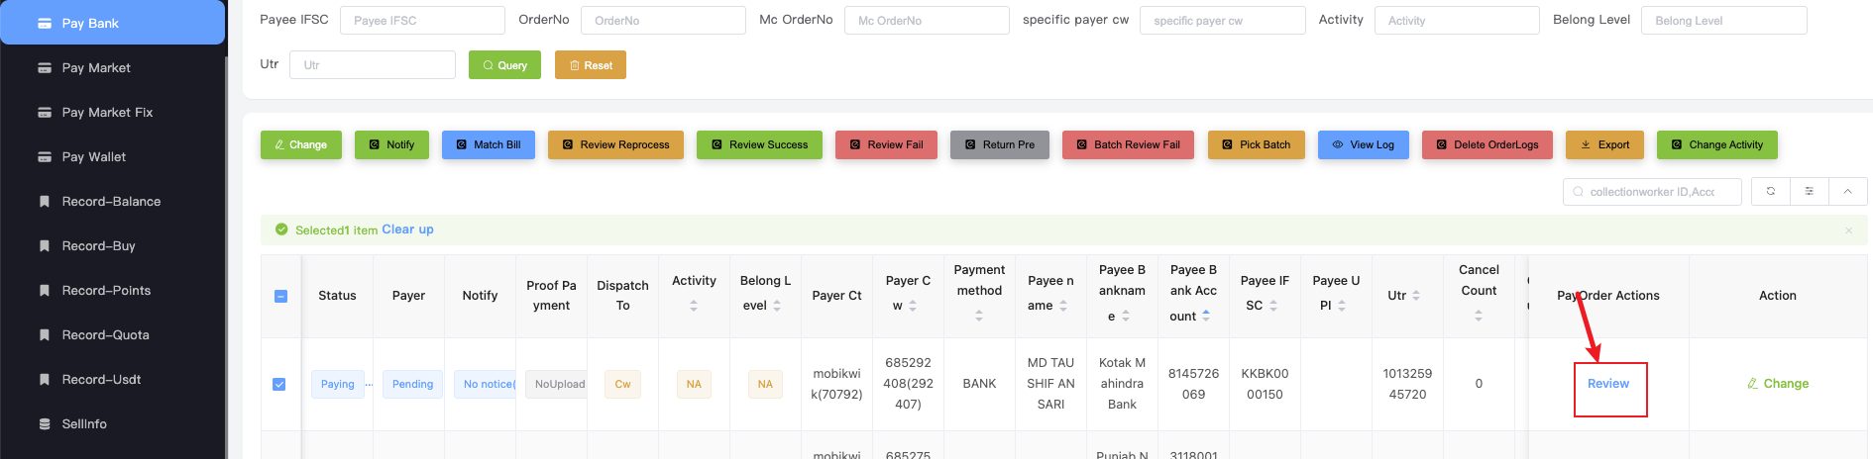Image resolution: width=1873 pixels, height=459 pixels.
Task: Click the table refresh icon
Action: tap(1770, 191)
